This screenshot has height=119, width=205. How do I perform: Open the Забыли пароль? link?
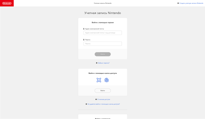point(104,63)
